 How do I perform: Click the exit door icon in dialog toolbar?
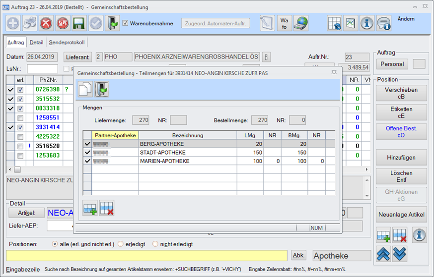(102, 90)
